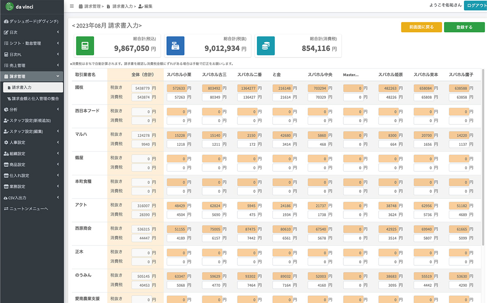Expand the 組織設定 sidebar chevron

(x=58, y=154)
